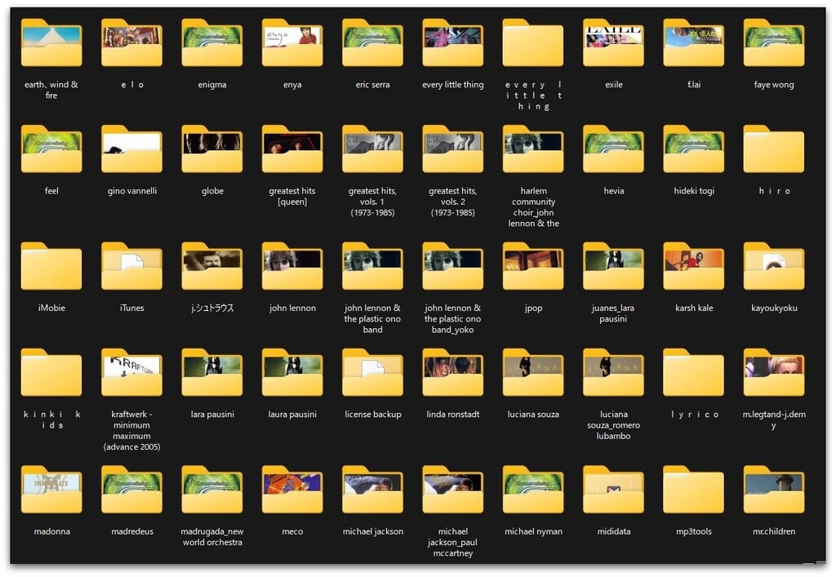Click the folder labeled only 'john lennon'
This screenshot has width=836, height=577.
coord(292,266)
